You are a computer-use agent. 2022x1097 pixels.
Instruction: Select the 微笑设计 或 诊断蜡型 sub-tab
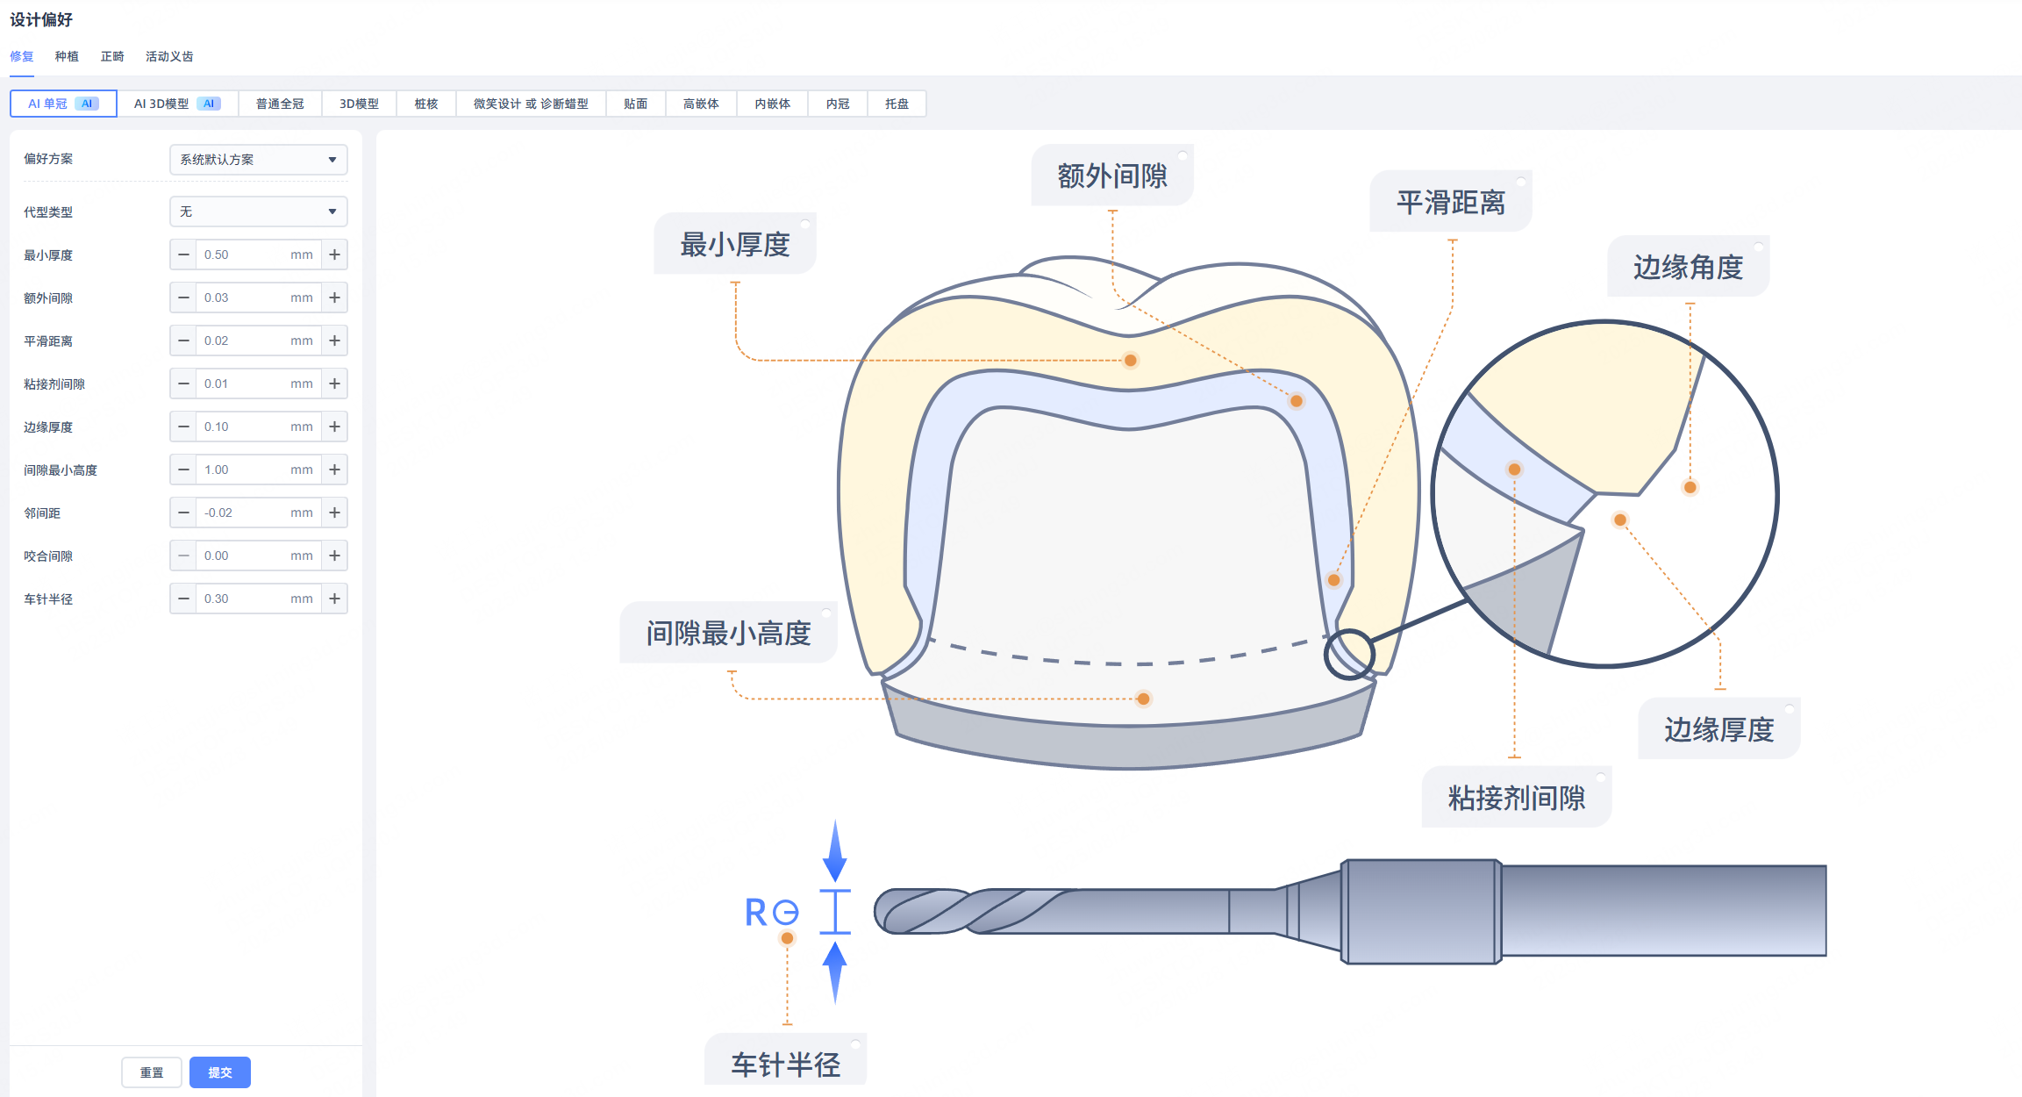pos(531,104)
